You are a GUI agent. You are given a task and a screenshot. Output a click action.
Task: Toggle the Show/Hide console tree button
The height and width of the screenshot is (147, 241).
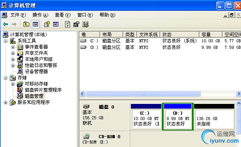pos(35,24)
